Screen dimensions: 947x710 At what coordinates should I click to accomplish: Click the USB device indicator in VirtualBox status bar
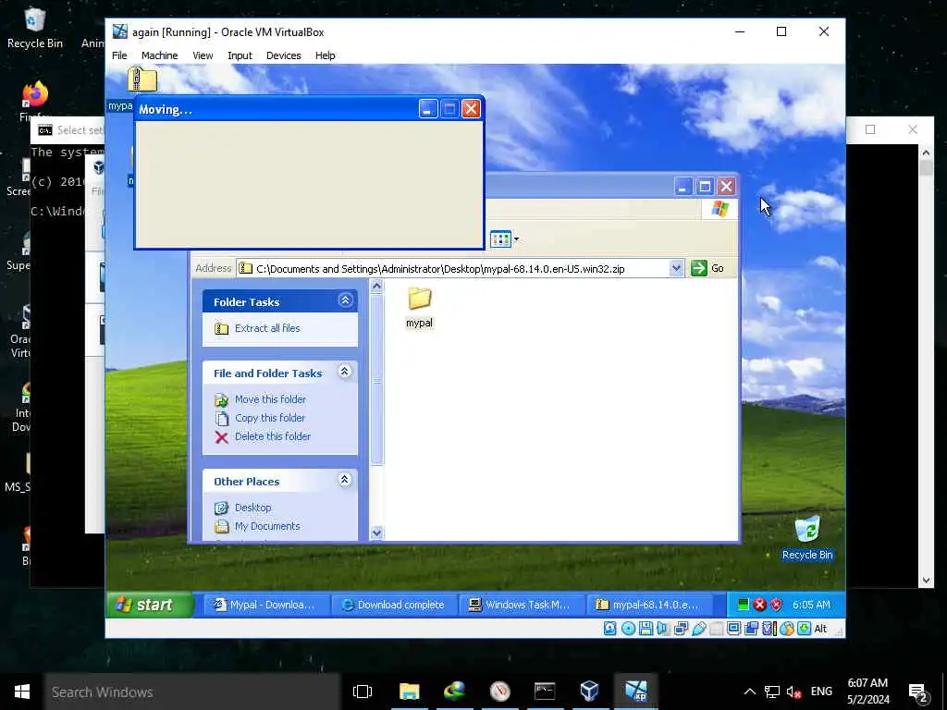(x=699, y=629)
